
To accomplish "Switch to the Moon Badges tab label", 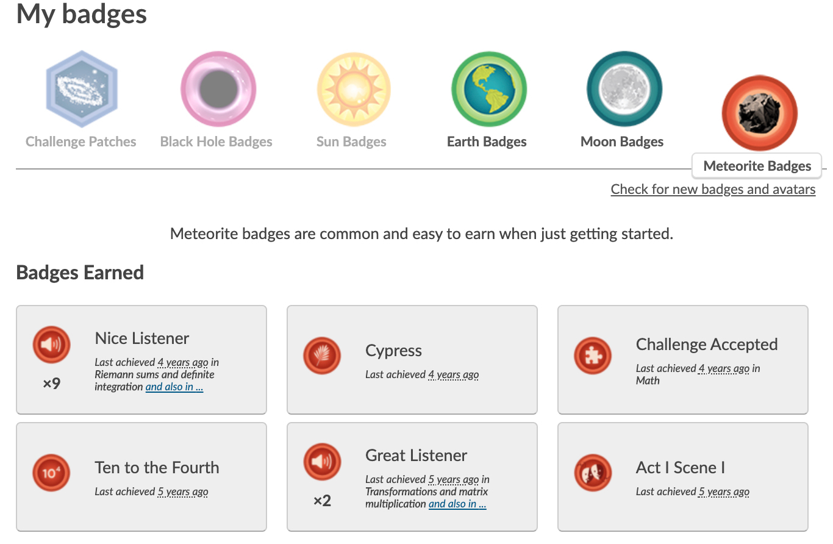I will point(622,142).
